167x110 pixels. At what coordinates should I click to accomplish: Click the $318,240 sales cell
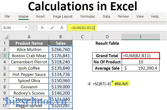[61, 62]
